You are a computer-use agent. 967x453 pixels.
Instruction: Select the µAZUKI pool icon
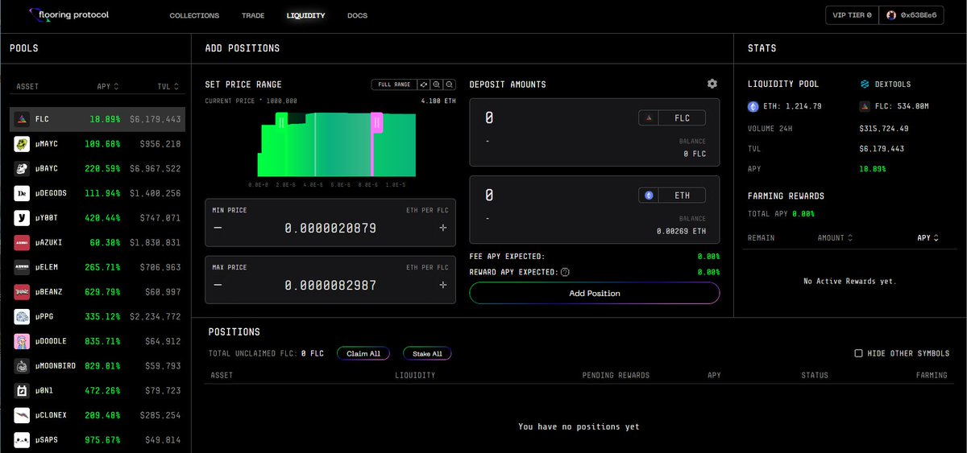(22, 242)
